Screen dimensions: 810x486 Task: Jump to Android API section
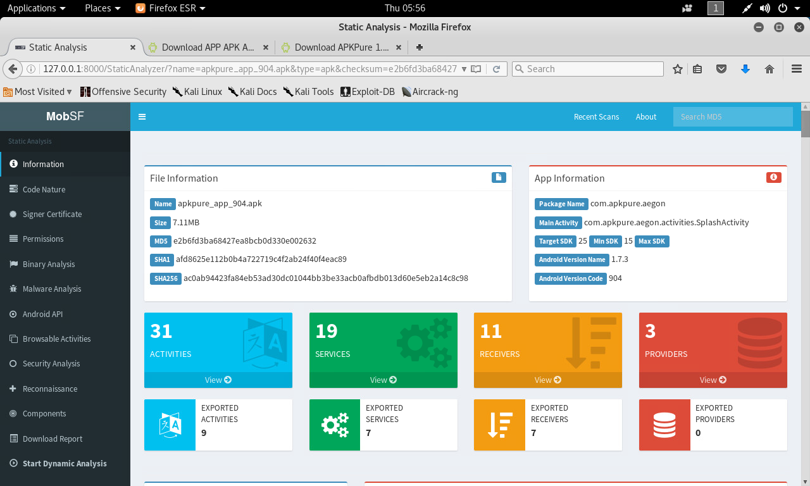pos(65,314)
